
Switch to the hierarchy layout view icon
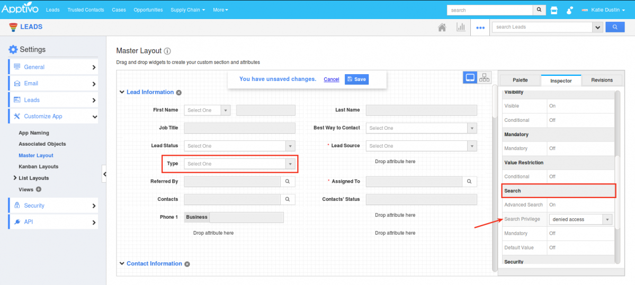(484, 78)
